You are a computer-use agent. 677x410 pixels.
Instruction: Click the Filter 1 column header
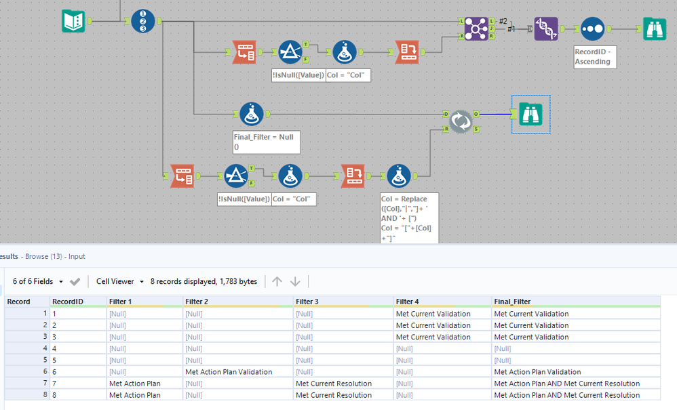pos(144,302)
